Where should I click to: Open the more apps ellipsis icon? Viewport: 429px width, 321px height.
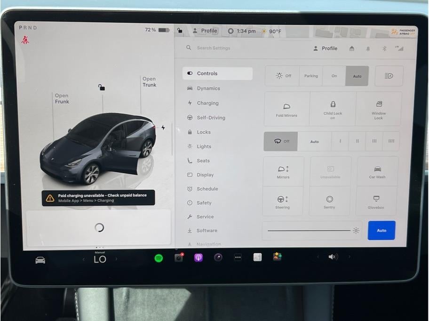pyautogui.click(x=238, y=257)
